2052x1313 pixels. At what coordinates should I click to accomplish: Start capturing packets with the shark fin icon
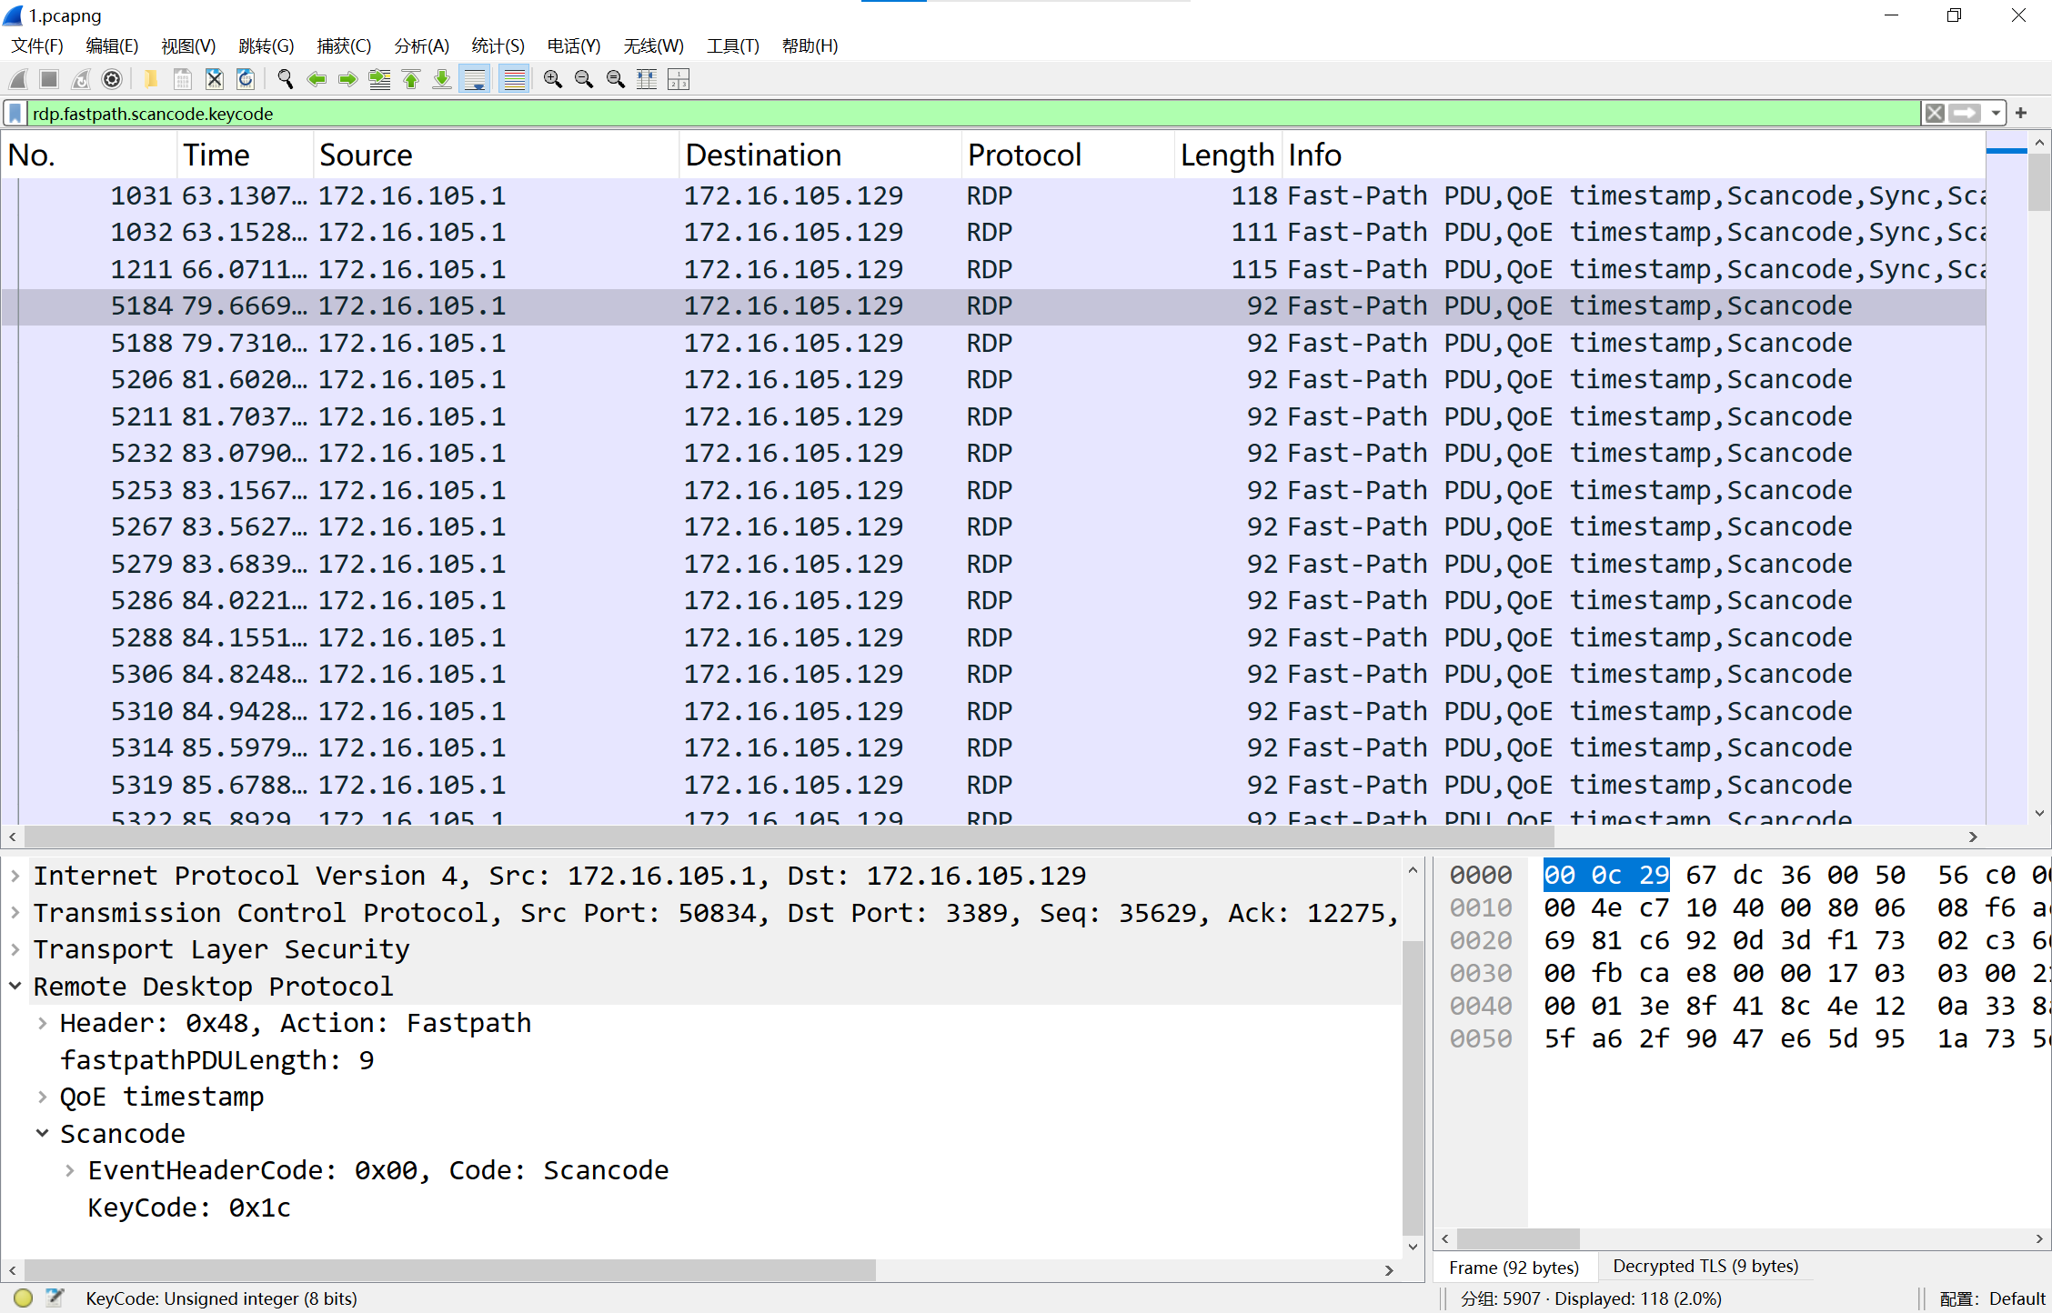coord(19,80)
